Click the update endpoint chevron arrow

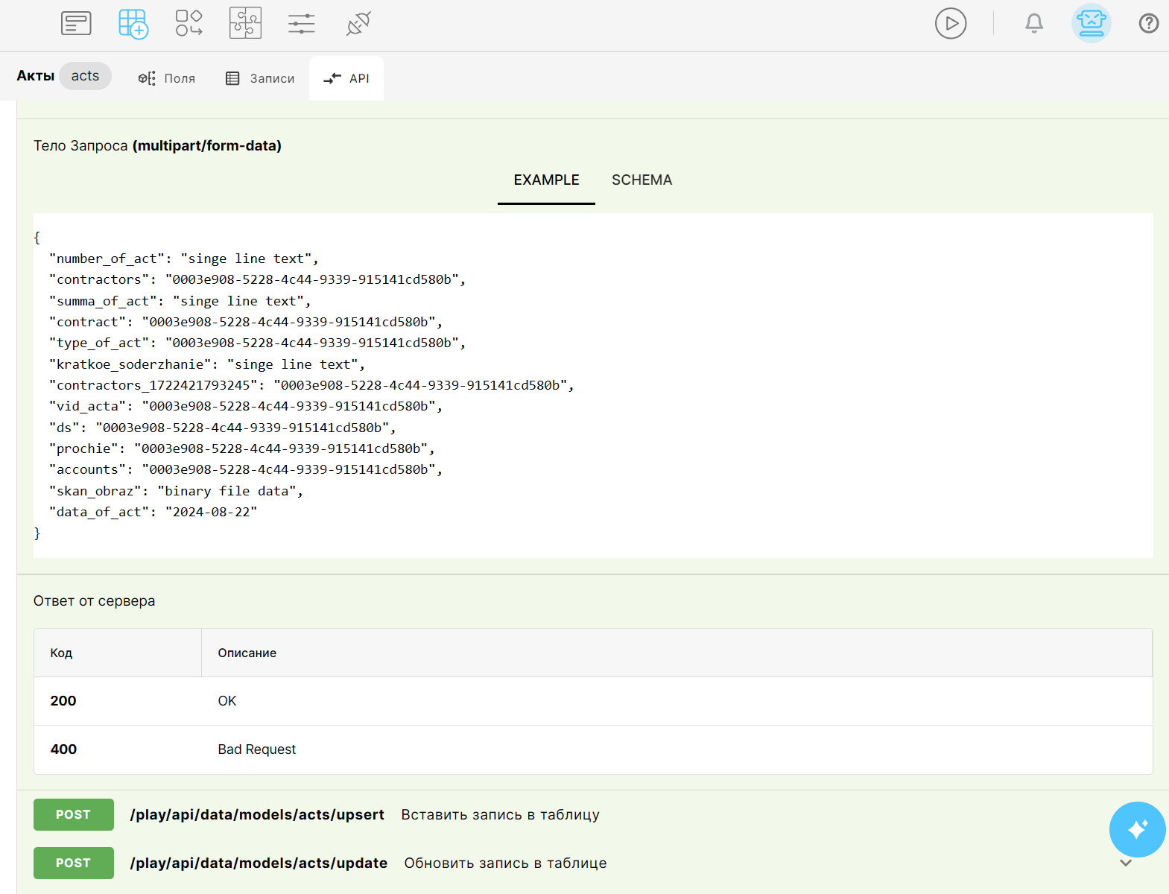coord(1126,863)
